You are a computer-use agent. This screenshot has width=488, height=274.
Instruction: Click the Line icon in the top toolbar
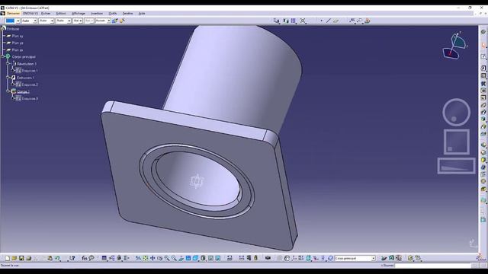[329, 21]
